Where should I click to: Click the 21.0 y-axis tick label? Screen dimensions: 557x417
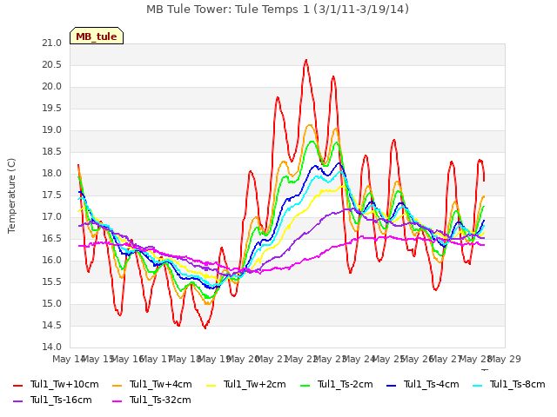pos(52,43)
